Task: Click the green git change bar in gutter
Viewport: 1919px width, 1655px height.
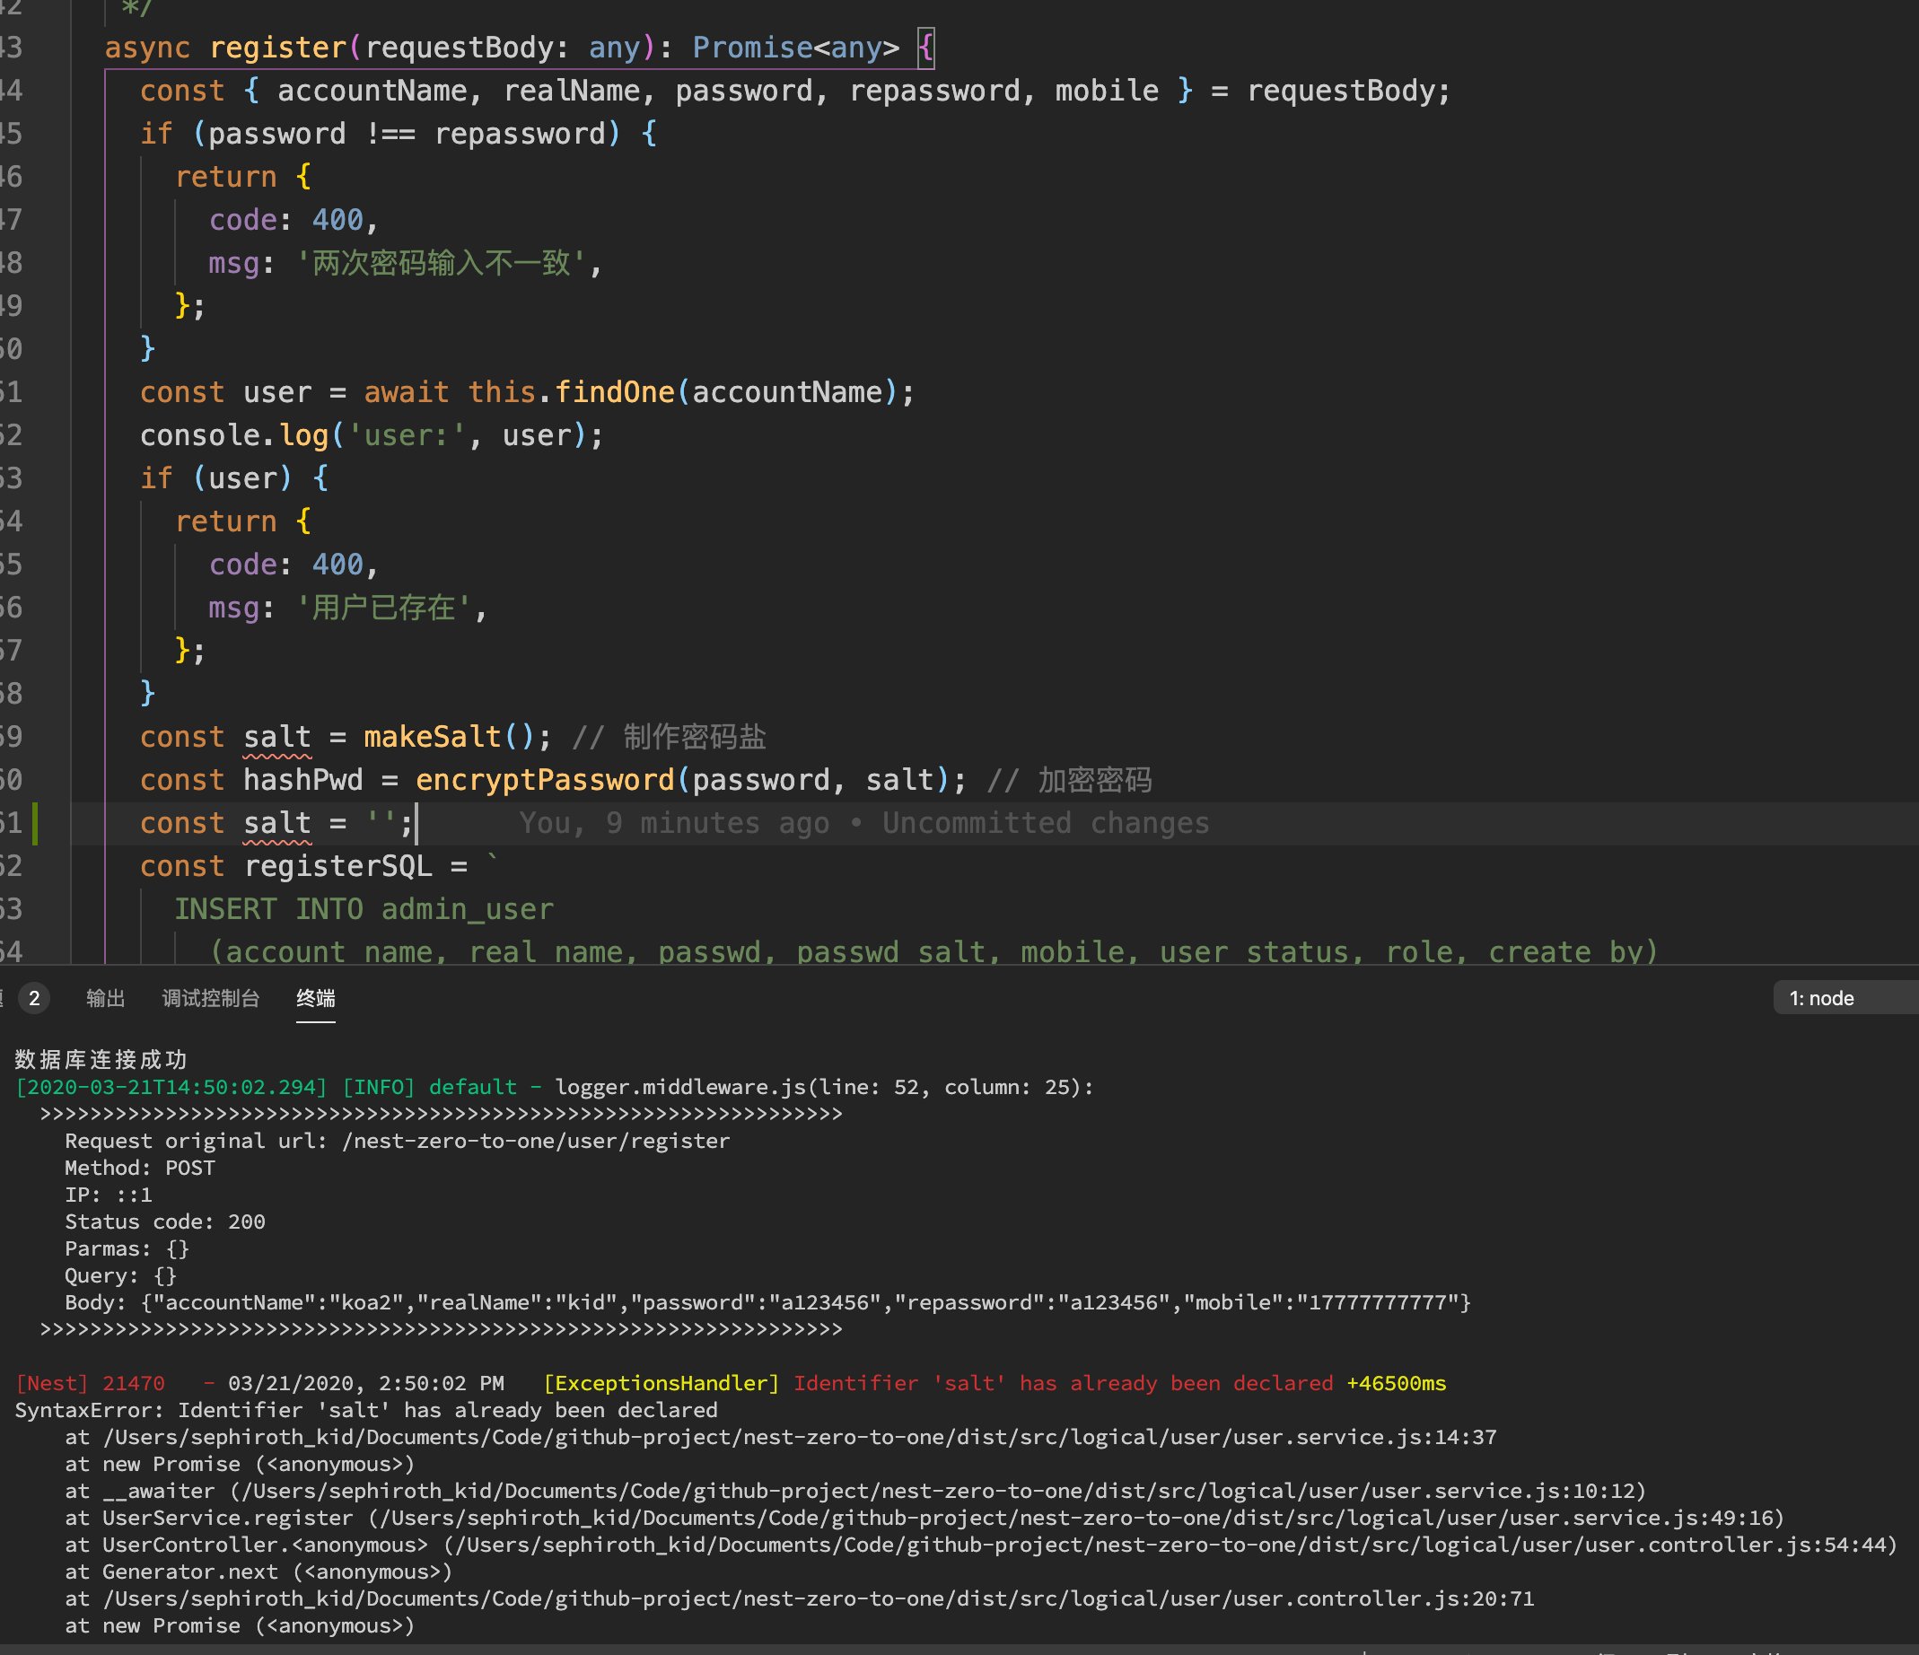Action: point(35,822)
